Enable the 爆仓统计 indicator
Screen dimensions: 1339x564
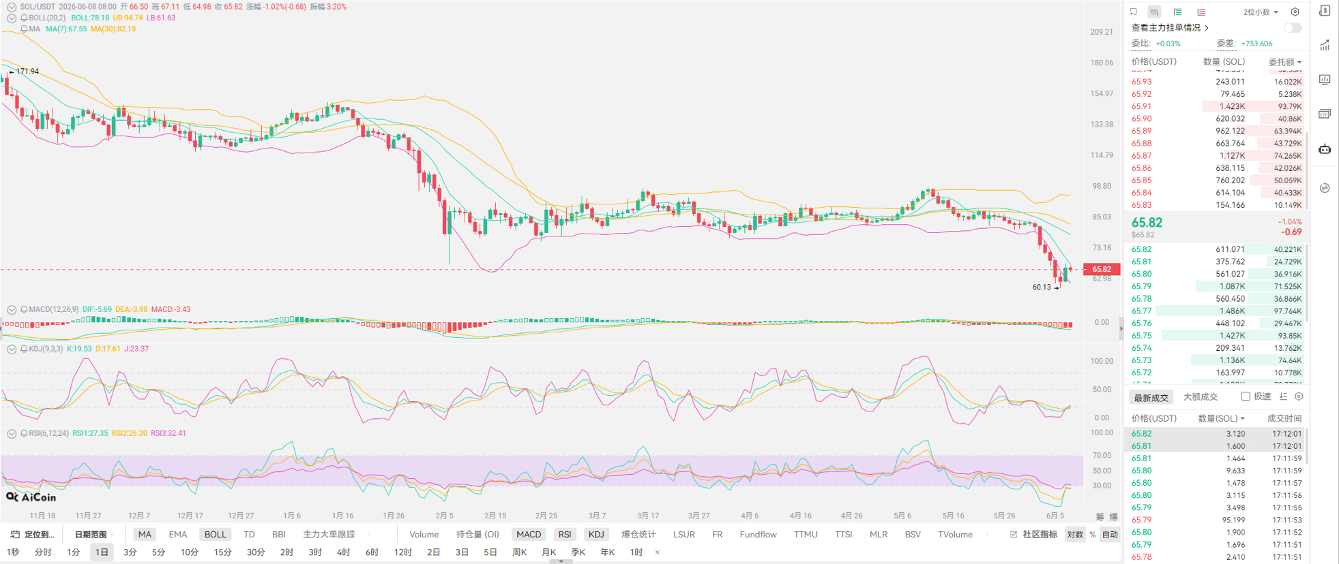pos(638,535)
